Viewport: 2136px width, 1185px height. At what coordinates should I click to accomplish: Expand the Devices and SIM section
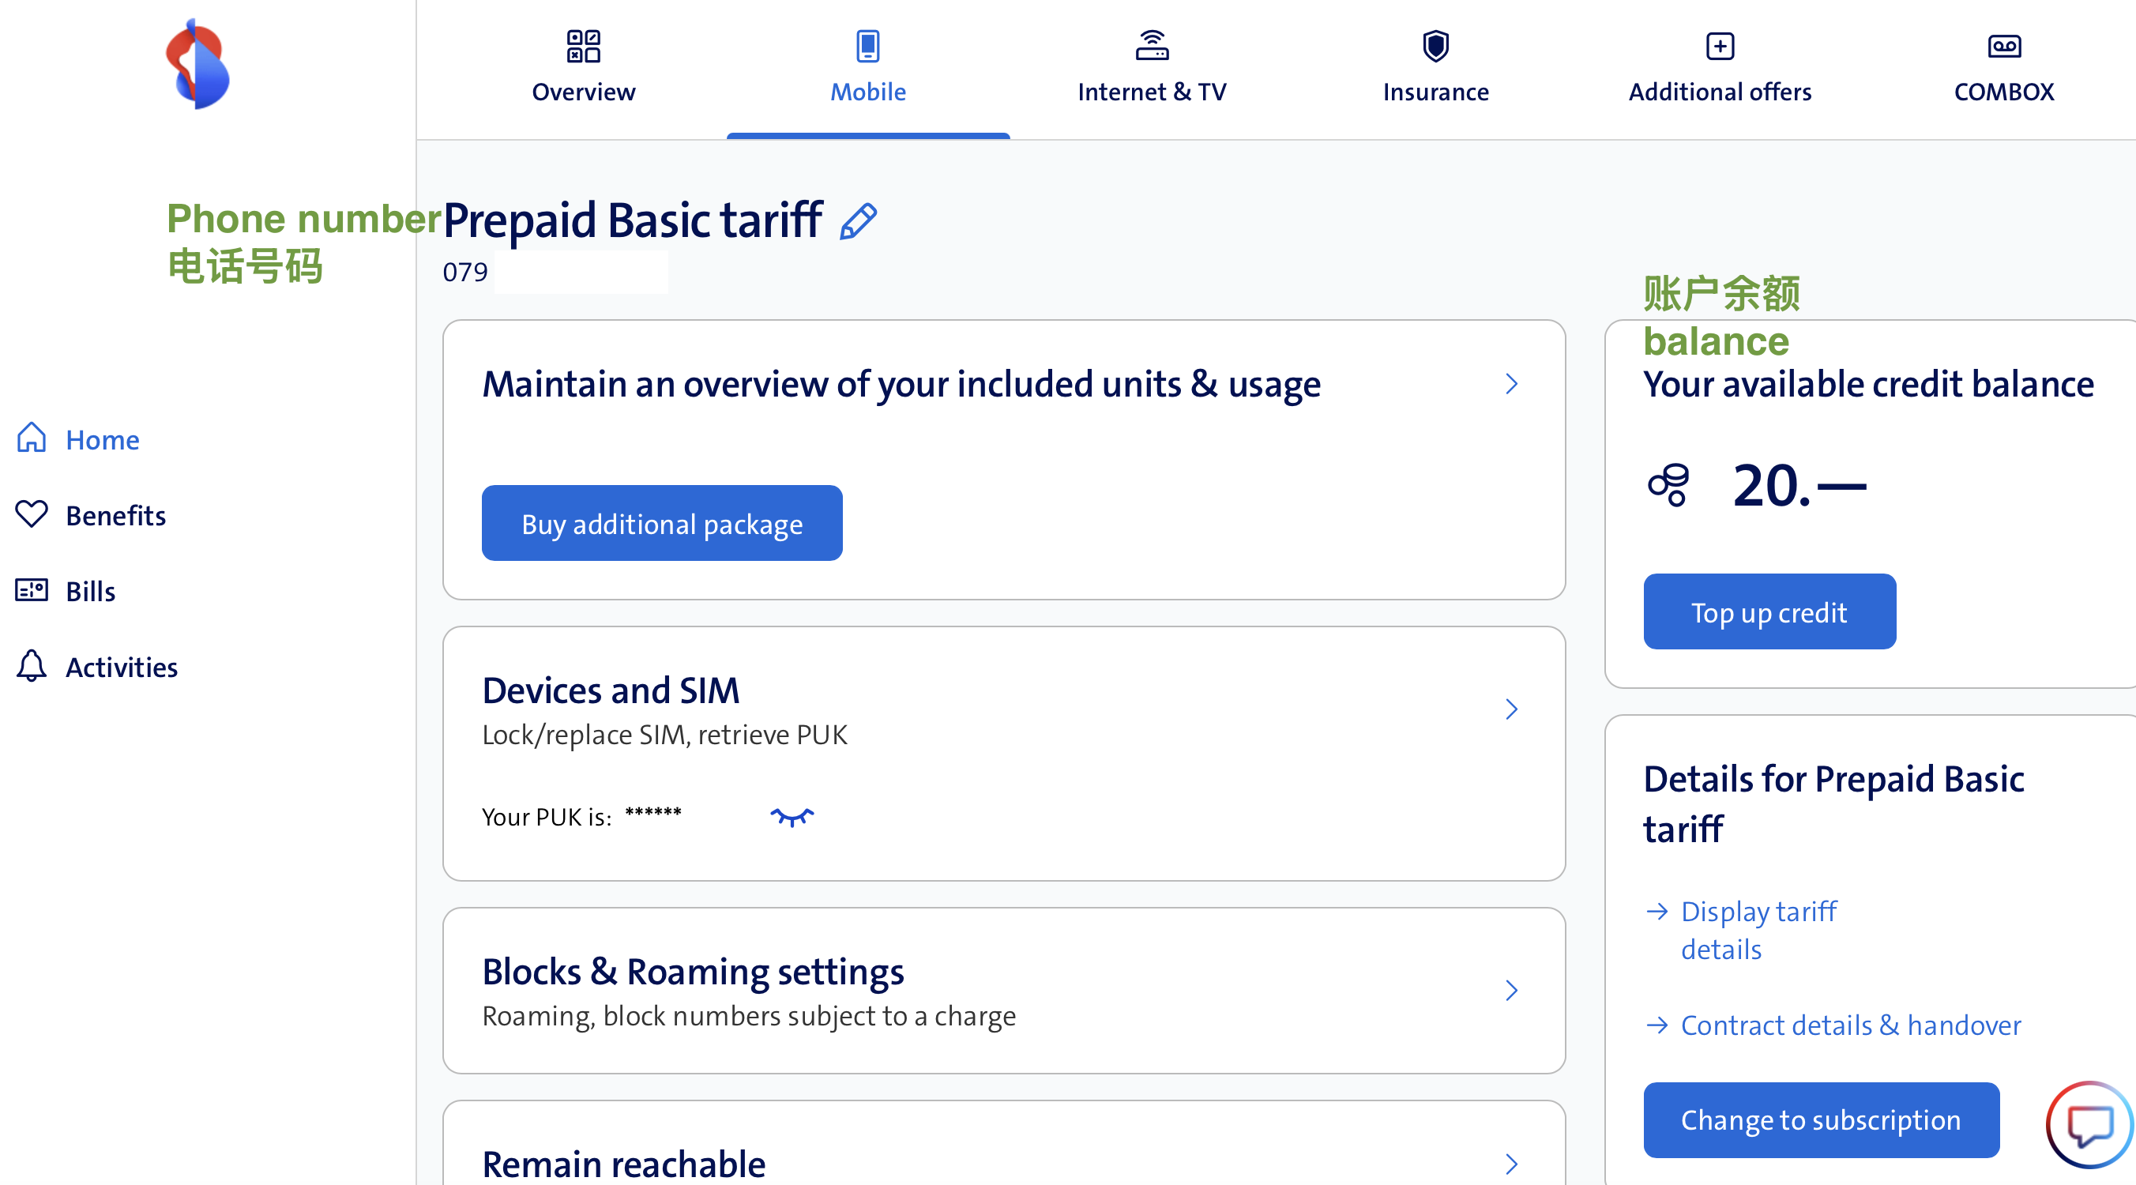pos(1512,709)
